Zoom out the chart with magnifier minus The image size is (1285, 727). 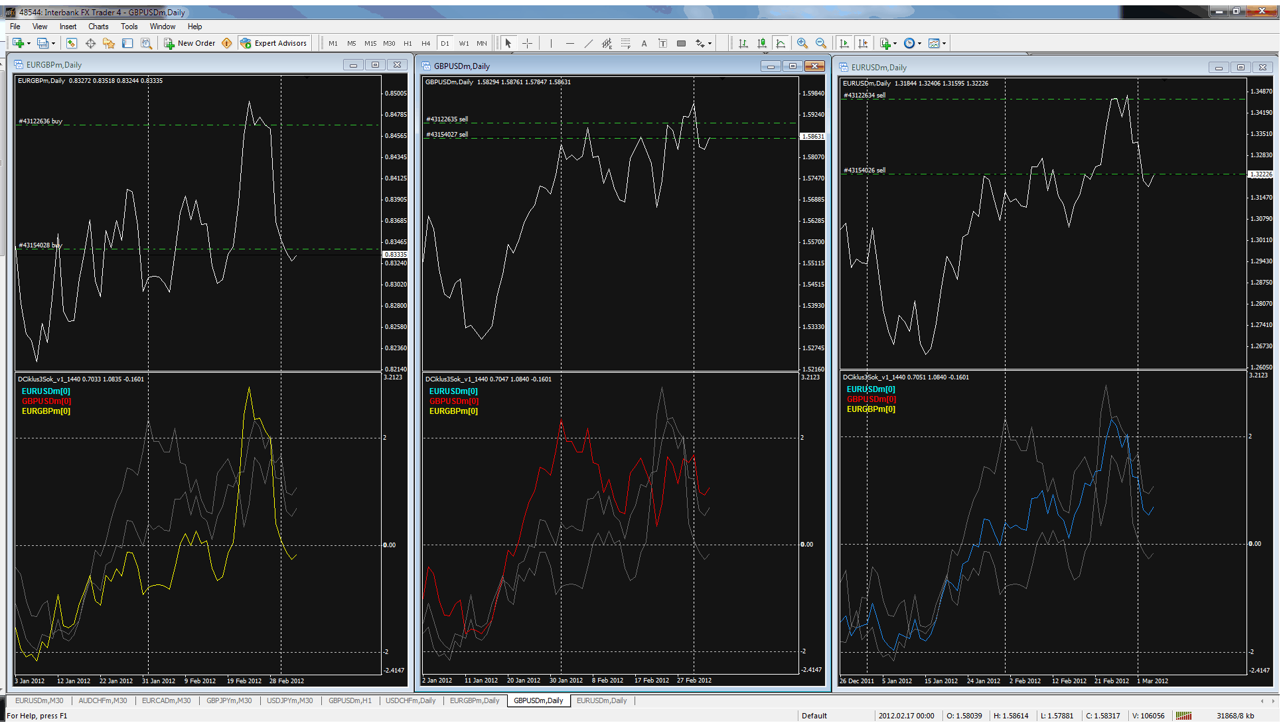click(x=821, y=43)
